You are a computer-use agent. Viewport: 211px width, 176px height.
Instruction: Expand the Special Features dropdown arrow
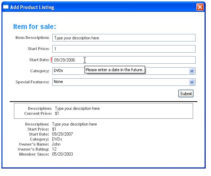pyautogui.click(x=192, y=82)
